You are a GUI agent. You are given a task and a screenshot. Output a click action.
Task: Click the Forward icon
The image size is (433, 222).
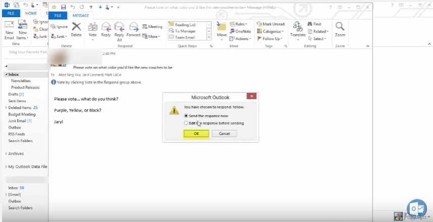point(134,30)
